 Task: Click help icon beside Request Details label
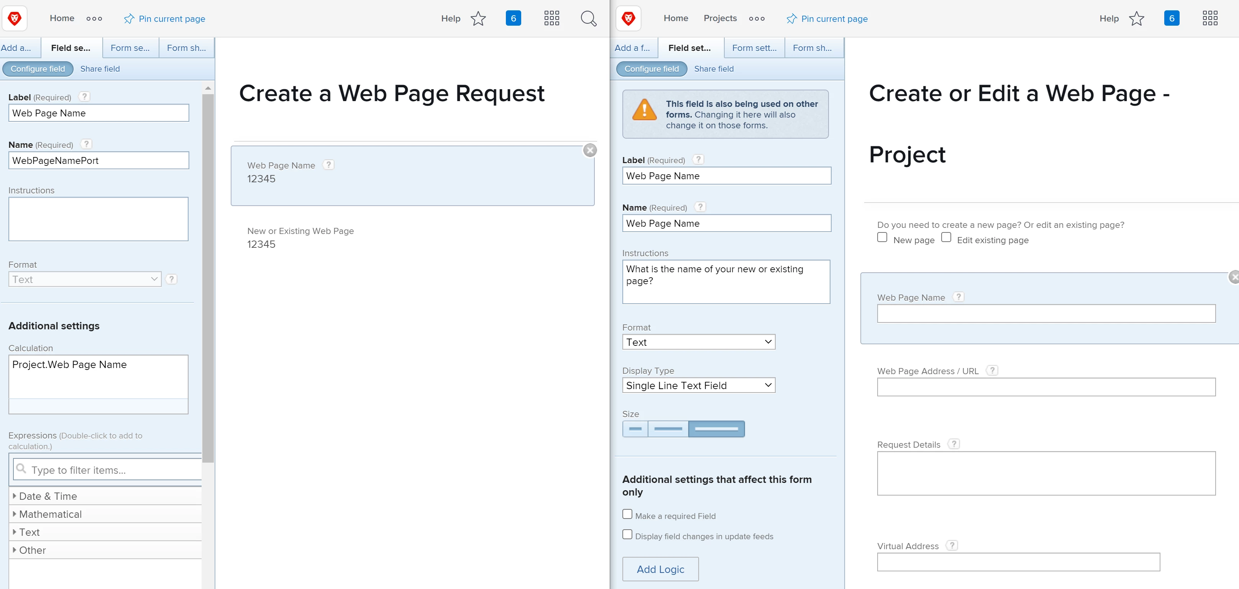coord(954,444)
